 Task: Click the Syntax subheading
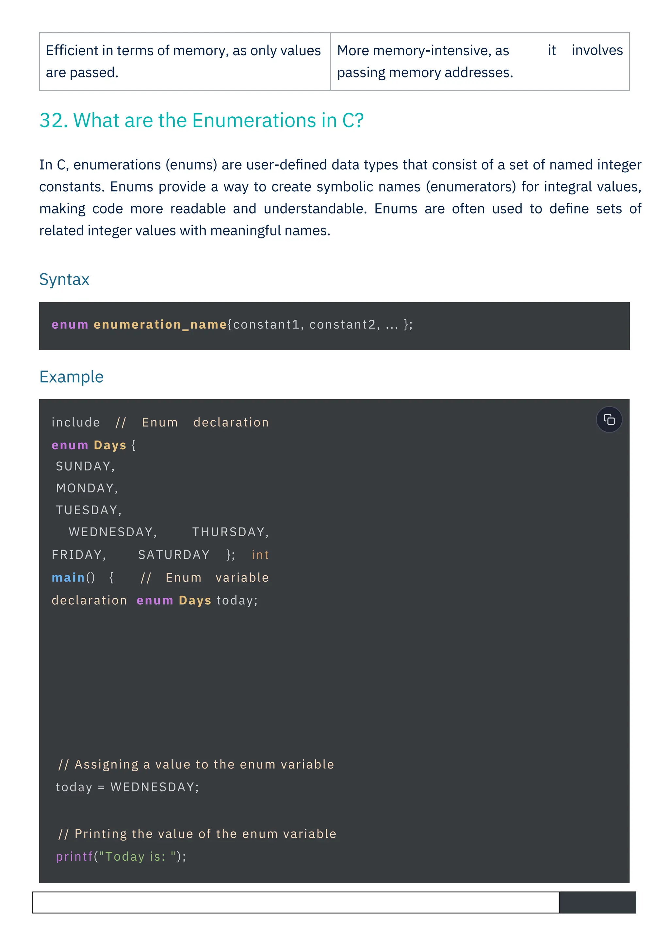click(64, 279)
